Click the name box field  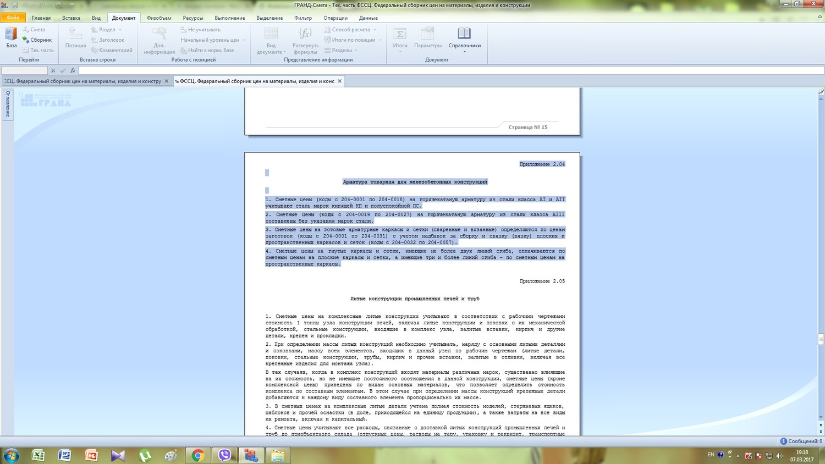click(25, 70)
